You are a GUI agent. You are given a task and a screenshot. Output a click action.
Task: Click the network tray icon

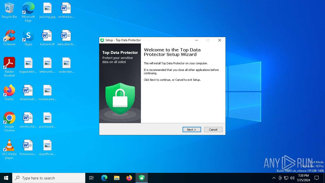(286, 178)
